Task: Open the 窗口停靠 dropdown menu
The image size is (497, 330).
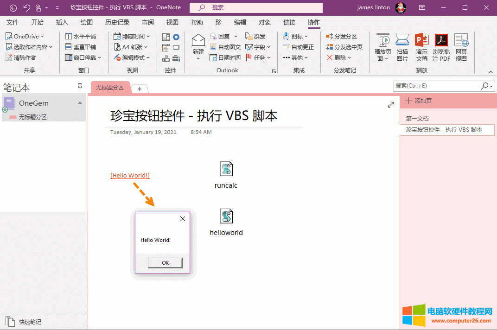Action: pos(99,58)
